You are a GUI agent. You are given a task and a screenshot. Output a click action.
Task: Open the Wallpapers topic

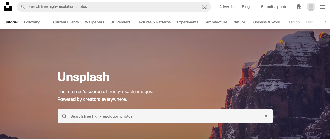pyautogui.click(x=95, y=22)
